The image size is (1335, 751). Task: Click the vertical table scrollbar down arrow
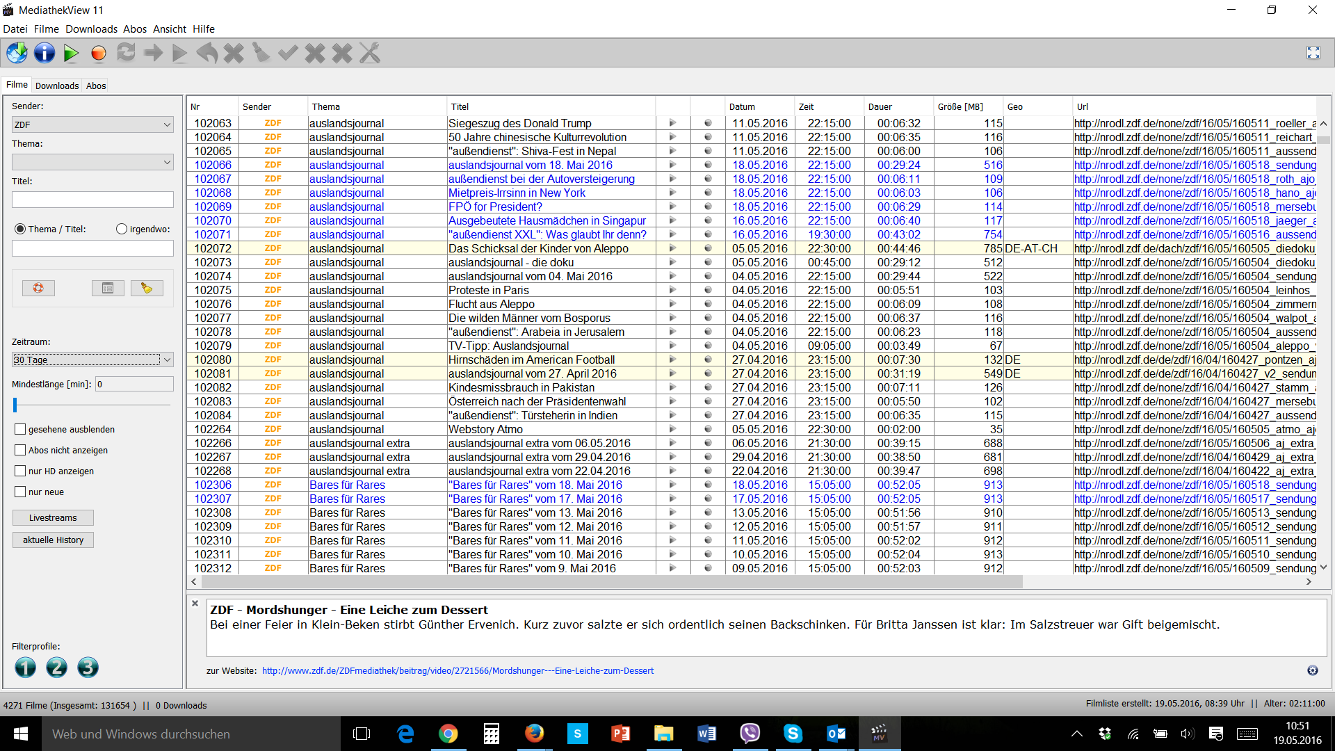click(1323, 567)
